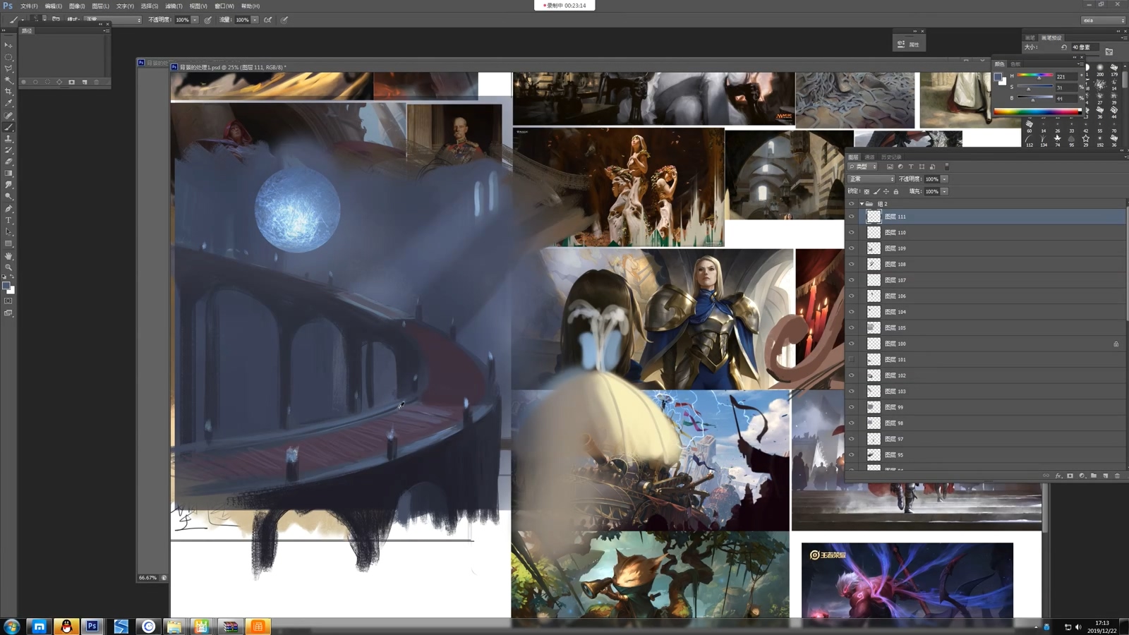
Task: Click lock transparent pixels icon
Action: tap(867, 192)
